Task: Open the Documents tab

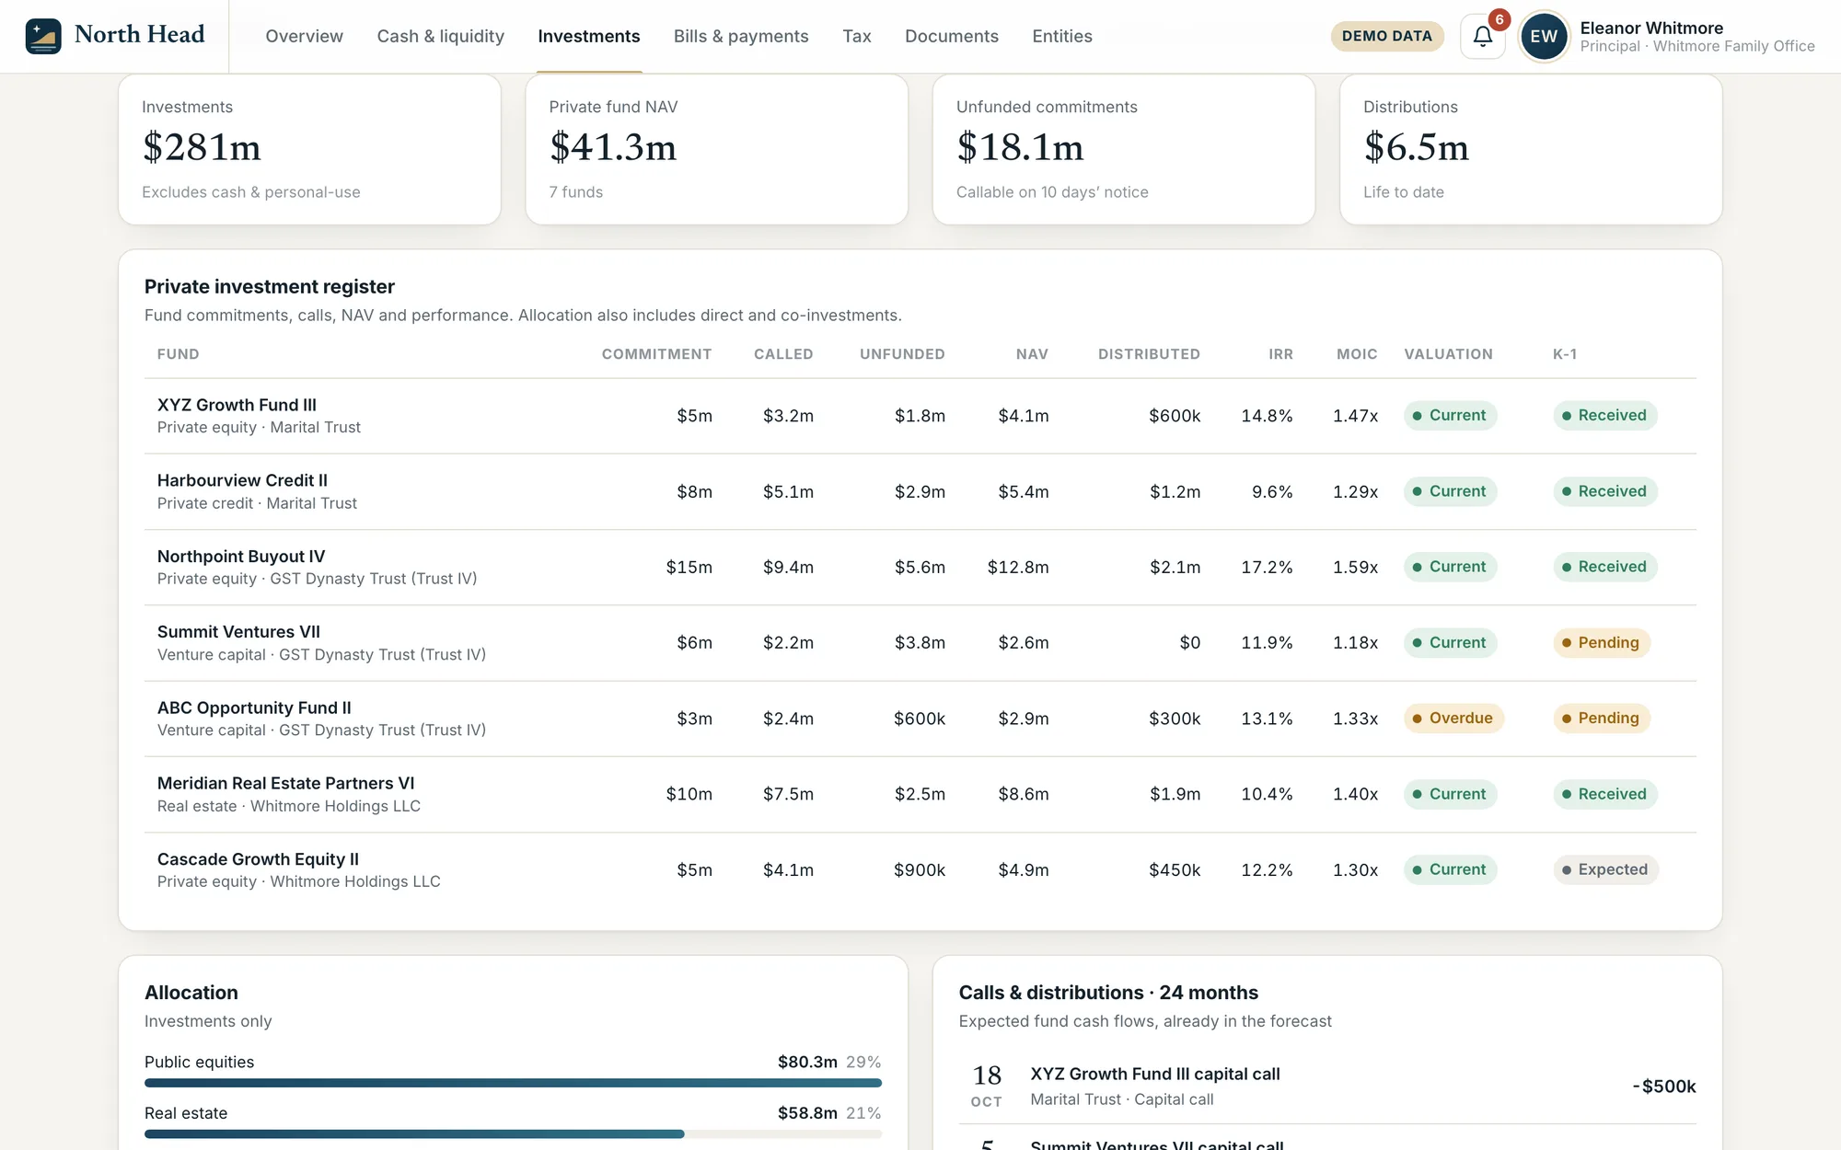Action: [952, 36]
